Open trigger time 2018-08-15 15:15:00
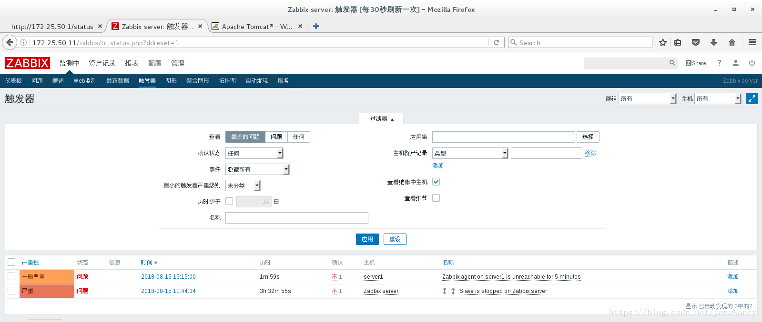This screenshot has height=322, width=762. click(168, 277)
